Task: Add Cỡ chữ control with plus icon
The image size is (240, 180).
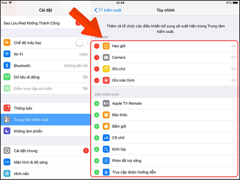Action: coord(97,138)
